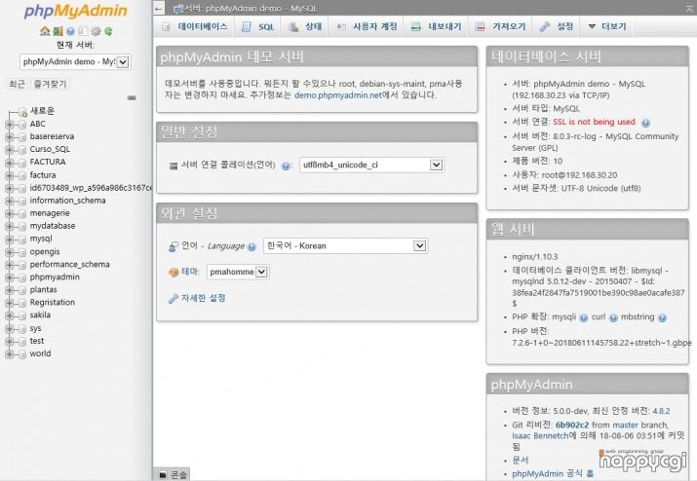Click the Home icon under the phpMyAdmin logo
The width and height of the screenshot is (697, 481).
pyautogui.click(x=45, y=31)
